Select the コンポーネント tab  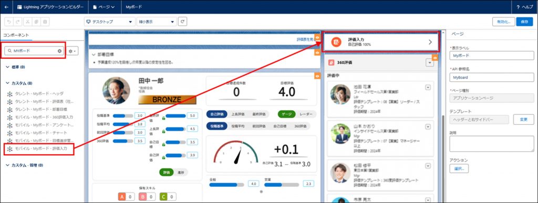point(16,35)
